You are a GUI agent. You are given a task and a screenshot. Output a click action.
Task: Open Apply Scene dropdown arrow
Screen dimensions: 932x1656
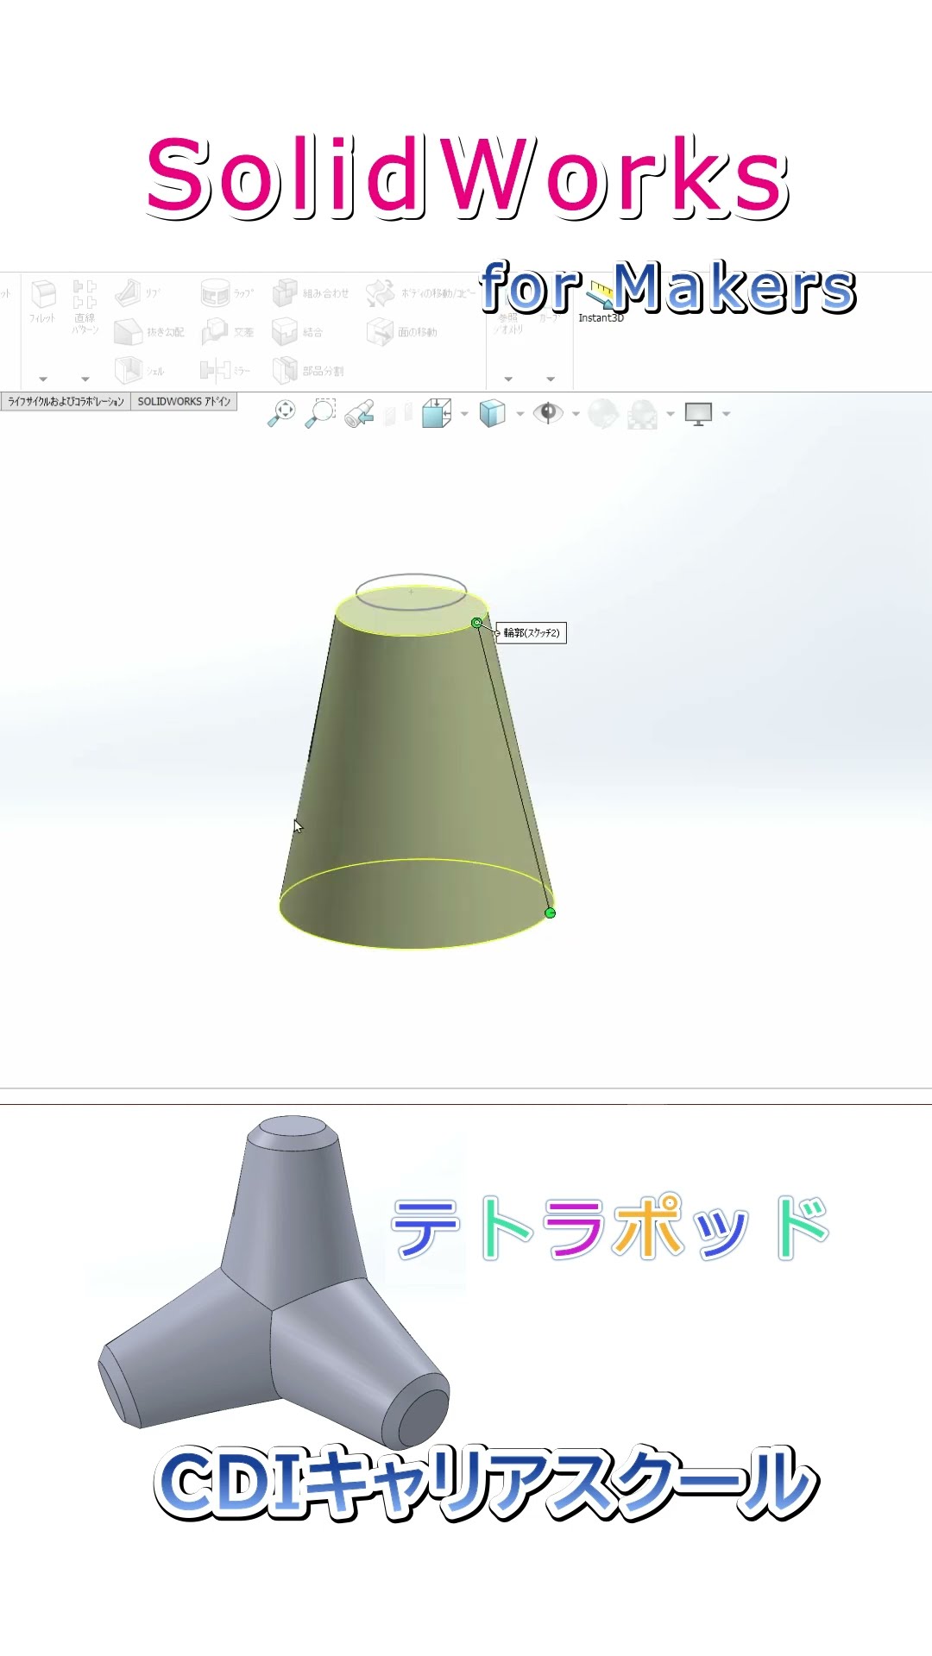tap(670, 415)
